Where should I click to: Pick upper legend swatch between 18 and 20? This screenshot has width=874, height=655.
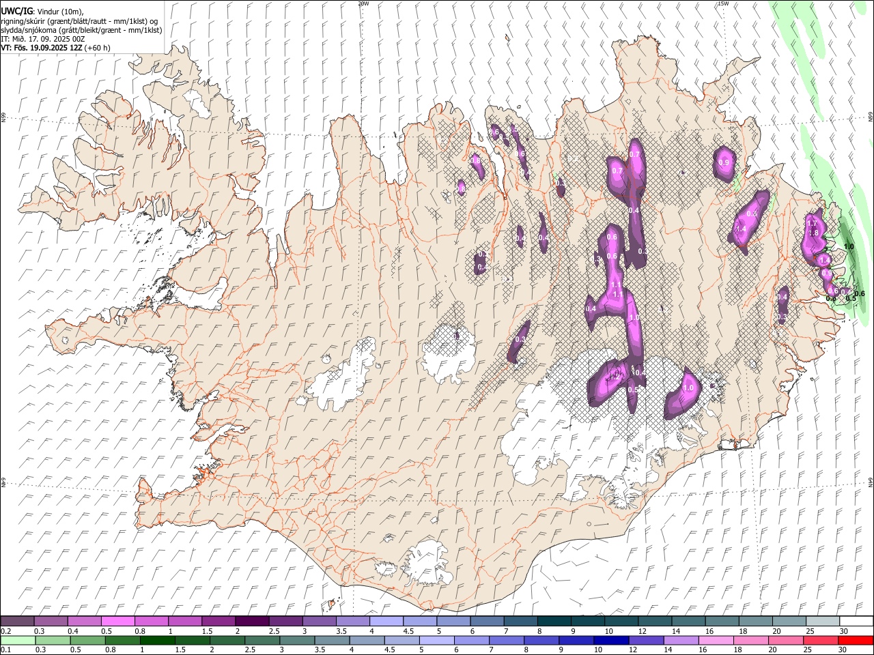(756, 621)
